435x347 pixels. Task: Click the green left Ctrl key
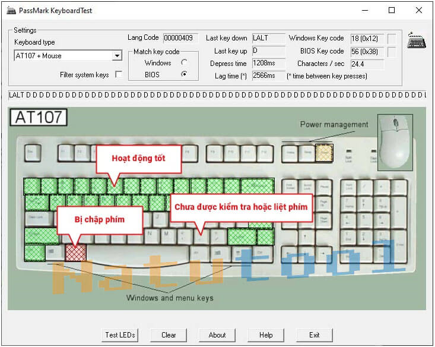click(34, 253)
